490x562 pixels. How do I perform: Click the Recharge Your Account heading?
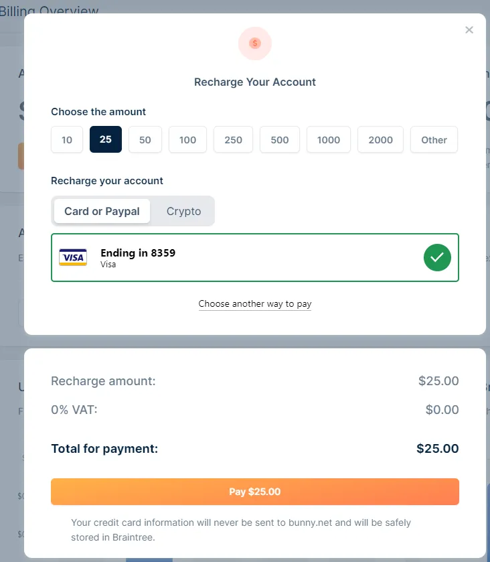point(255,82)
